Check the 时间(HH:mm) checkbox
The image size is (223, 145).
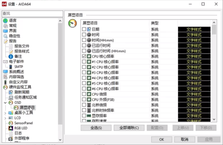tap(84, 40)
